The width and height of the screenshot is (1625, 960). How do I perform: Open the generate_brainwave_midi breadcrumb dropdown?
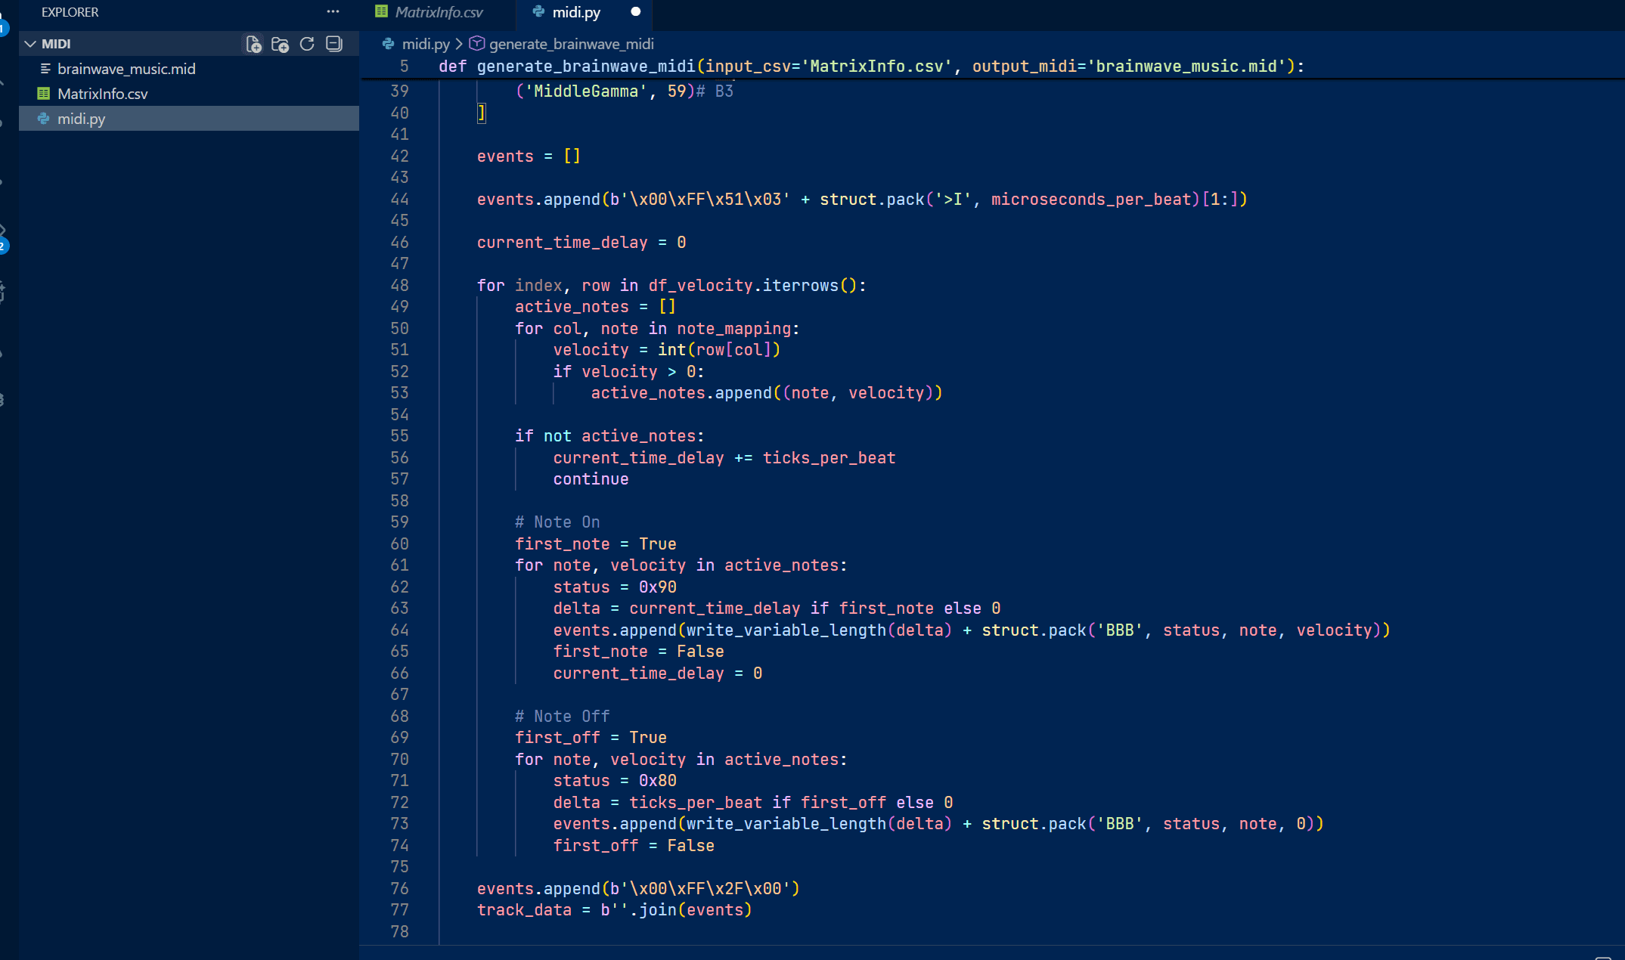tap(571, 44)
